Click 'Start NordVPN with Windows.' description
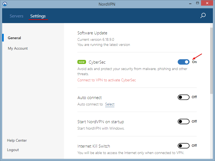Viewport: 215px width, 161px height. (x=101, y=129)
